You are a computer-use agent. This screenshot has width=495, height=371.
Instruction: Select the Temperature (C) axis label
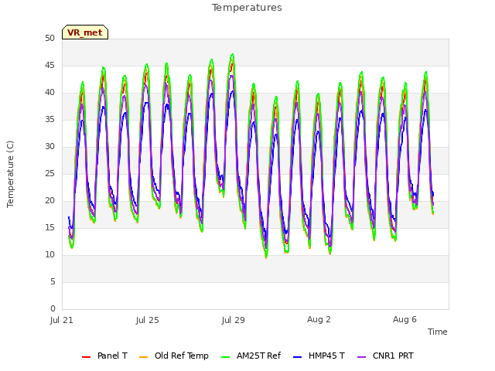tap(10, 174)
